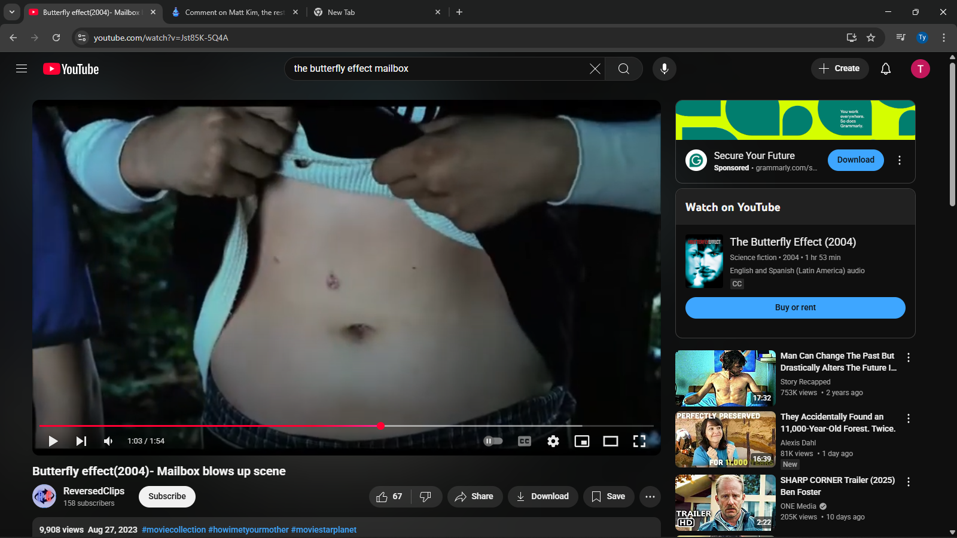The height and width of the screenshot is (538, 957).
Task: Click the Grammarly ad Download button
Action: (856, 160)
